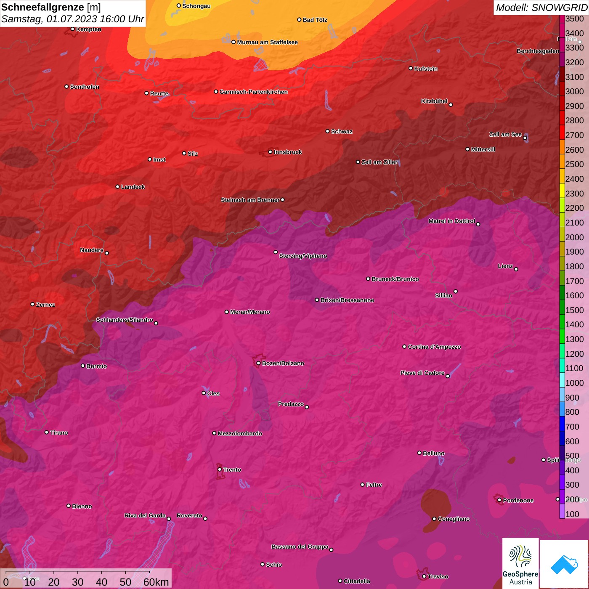589x589 pixels.
Task: Click the 'Garmisch-Partenkirchen' label
Action: tap(254, 92)
